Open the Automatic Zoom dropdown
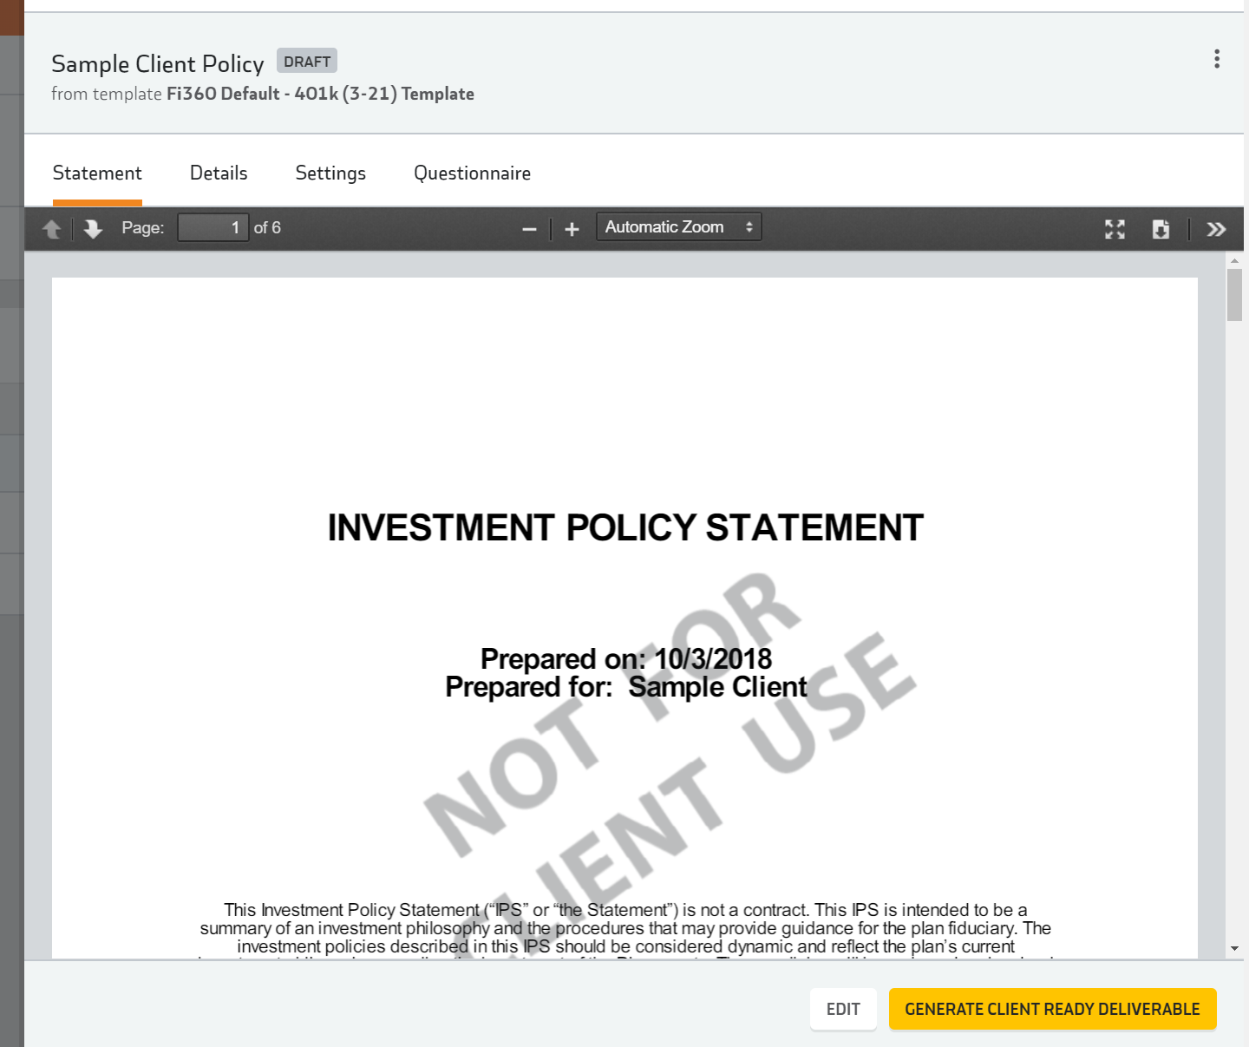 tap(678, 227)
